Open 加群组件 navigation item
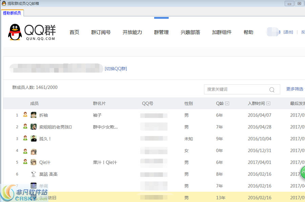Screen dimensions: 305x202 pyautogui.click(x=222, y=32)
